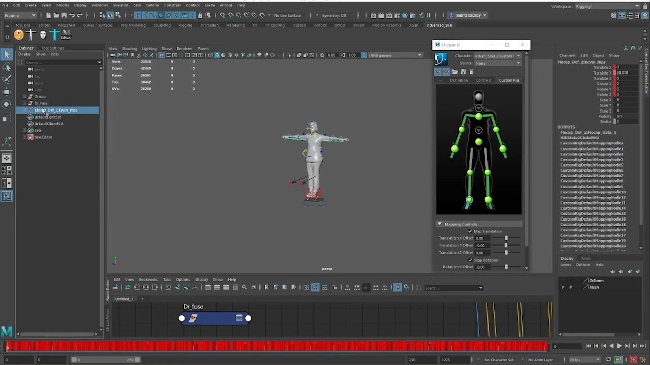Click the Translate Y value field
Viewport: 650px width, 365px height.
(628, 73)
